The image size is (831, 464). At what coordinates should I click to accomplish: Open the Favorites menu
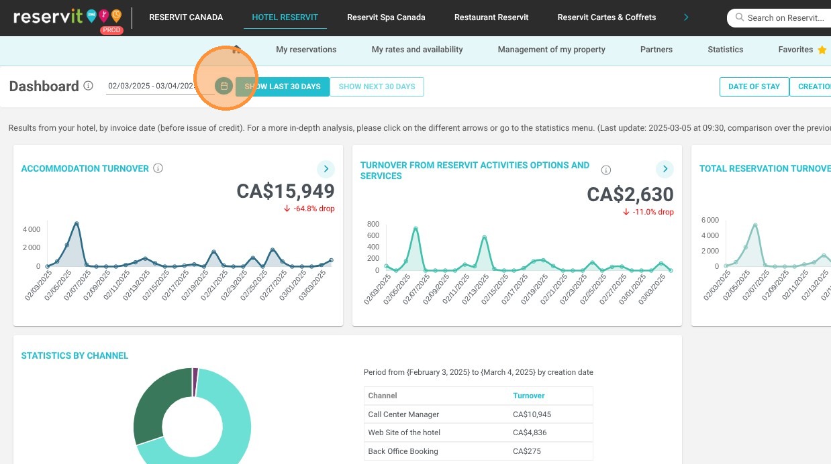[795, 50]
